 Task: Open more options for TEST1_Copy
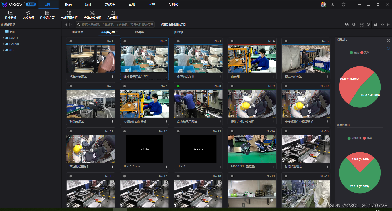click(x=166, y=166)
